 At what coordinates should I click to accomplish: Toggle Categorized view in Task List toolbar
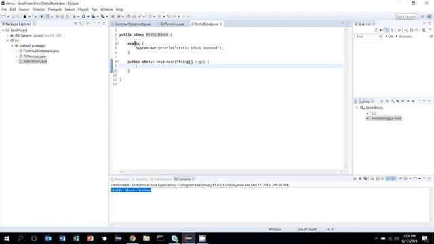[x=387, y=30]
